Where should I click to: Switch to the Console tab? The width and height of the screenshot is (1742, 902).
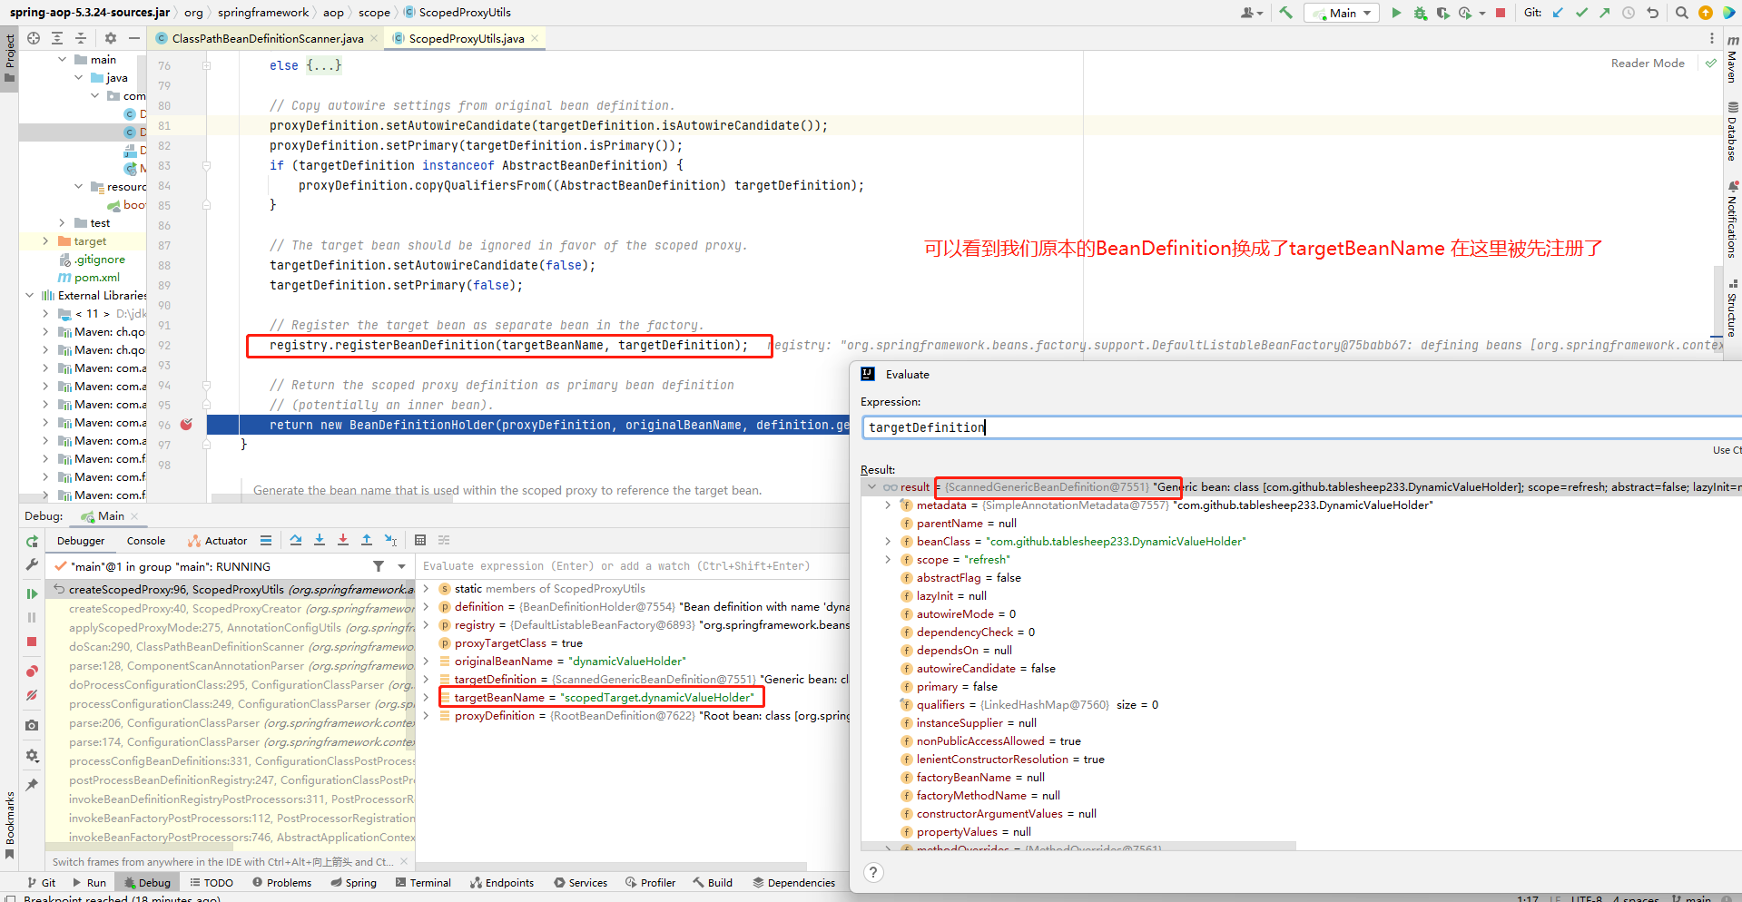[x=146, y=541]
